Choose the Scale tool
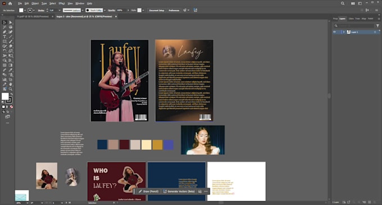382x205 pixels. coord(11,51)
